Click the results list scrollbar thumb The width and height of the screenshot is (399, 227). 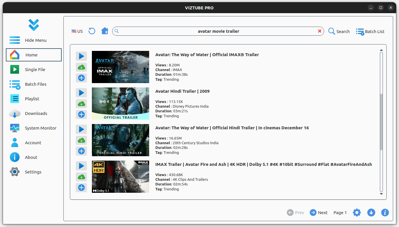[x=381, y=122]
